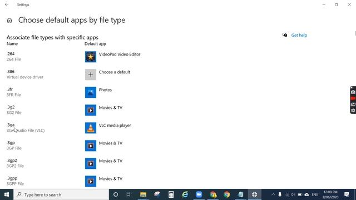Click the 'Name' column header
The height and width of the screenshot is (200, 356).
12,44
